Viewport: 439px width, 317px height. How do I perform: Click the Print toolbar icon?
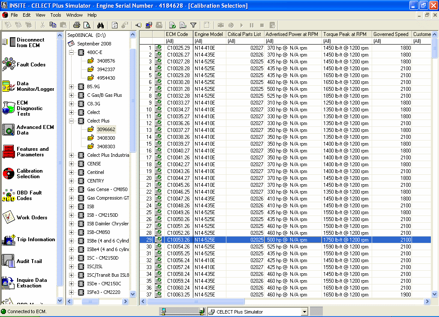click(x=77, y=25)
